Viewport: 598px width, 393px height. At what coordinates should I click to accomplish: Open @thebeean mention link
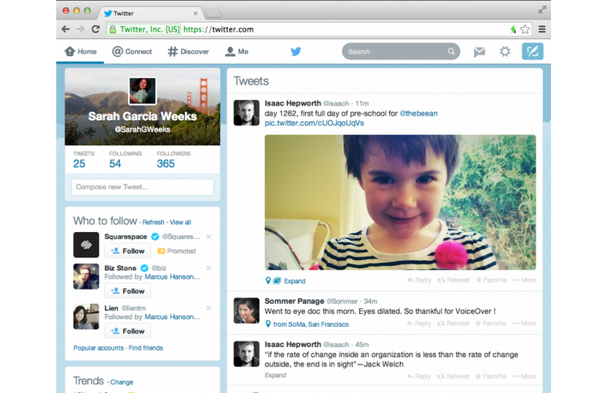418,113
